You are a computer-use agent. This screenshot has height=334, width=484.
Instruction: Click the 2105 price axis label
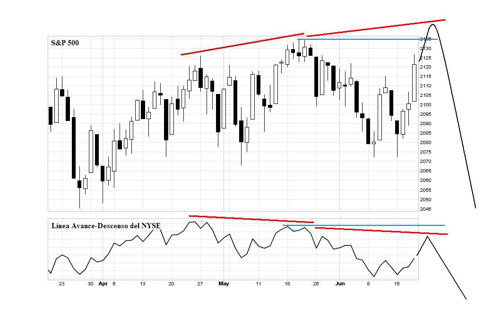coord(426,95)
